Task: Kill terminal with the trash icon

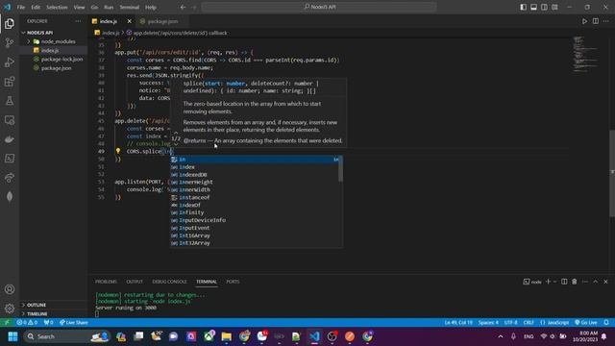Action: pos(575,282)
